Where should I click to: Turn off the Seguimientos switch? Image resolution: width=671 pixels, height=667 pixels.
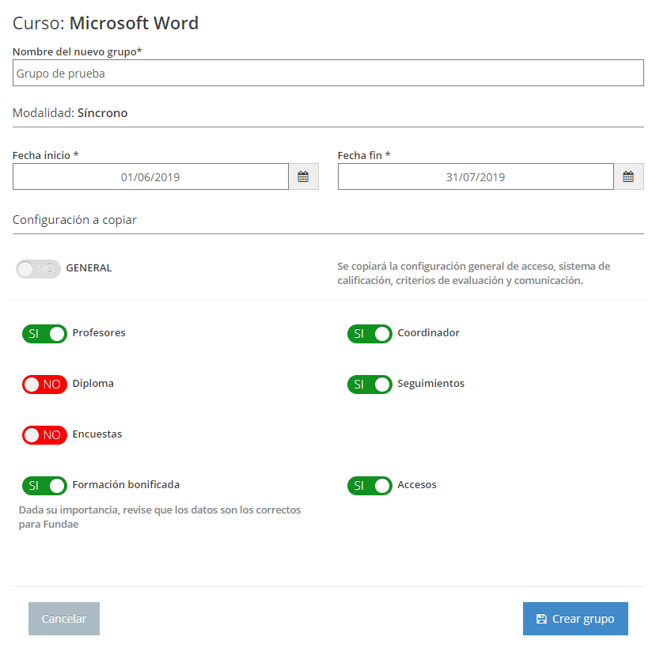370,385
